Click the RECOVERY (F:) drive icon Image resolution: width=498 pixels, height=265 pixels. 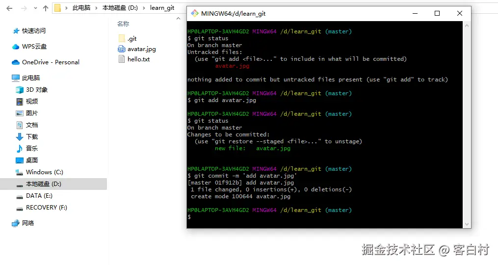pos(20,209)
